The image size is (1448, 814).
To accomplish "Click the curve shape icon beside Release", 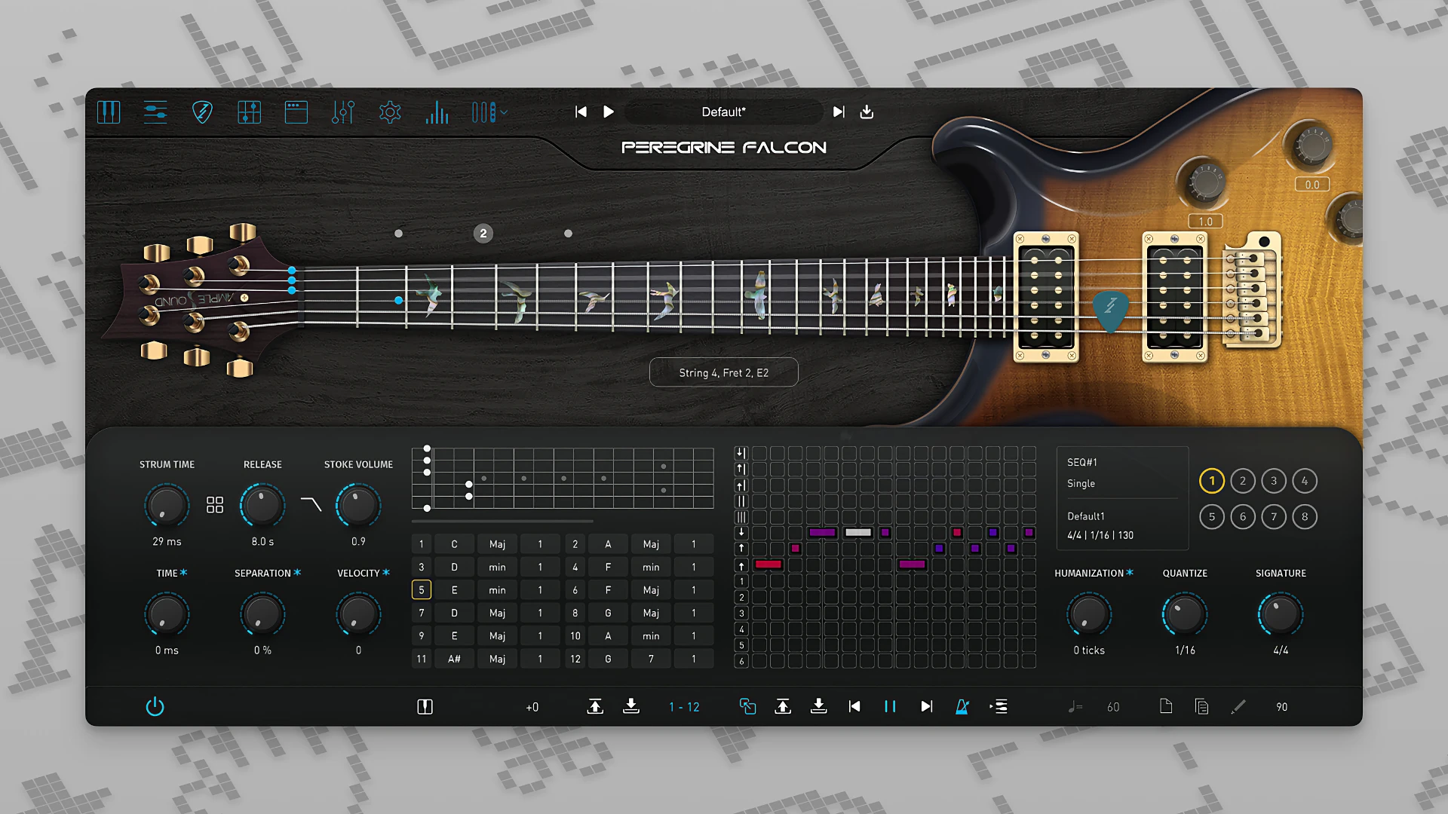I will (311, 503).
